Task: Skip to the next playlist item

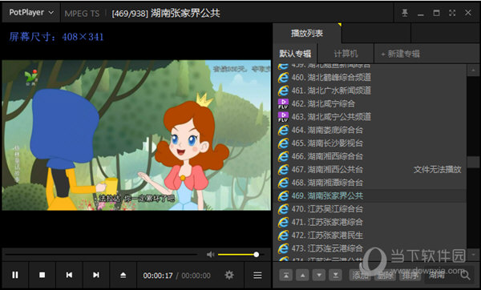Action: [96, 275]
